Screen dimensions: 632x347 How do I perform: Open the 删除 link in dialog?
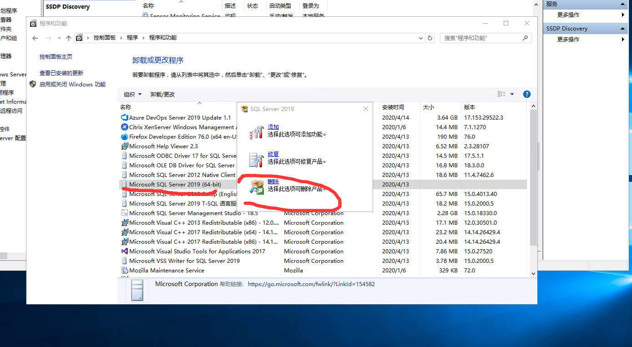(273, 181)
